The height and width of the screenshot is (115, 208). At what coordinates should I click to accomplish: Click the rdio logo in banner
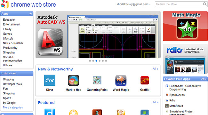point(175,50)
